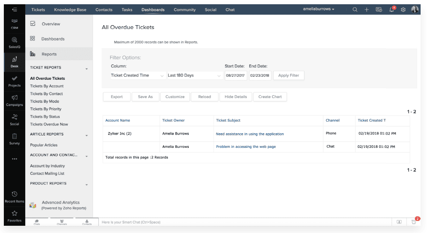Open the Campaigns app icon
The image size is (427, 233).
pos(15,101)
